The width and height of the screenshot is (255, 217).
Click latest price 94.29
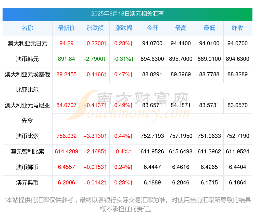coord(67,44)
